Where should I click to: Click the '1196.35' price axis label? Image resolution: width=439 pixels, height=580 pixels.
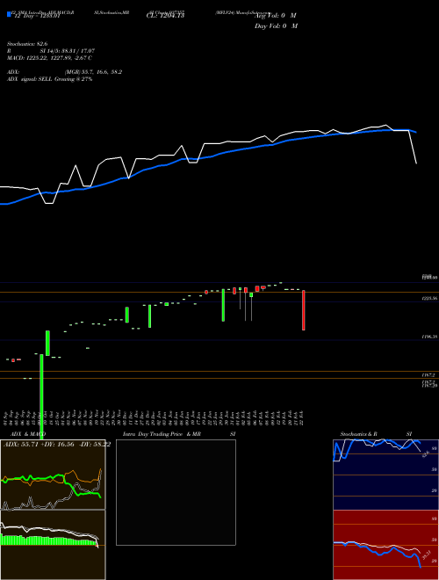click(429, 337)
